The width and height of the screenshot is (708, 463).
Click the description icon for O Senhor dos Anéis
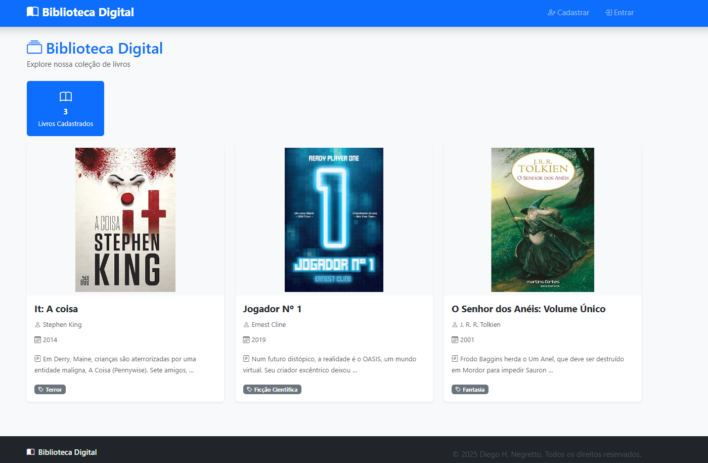coord(455,359)
